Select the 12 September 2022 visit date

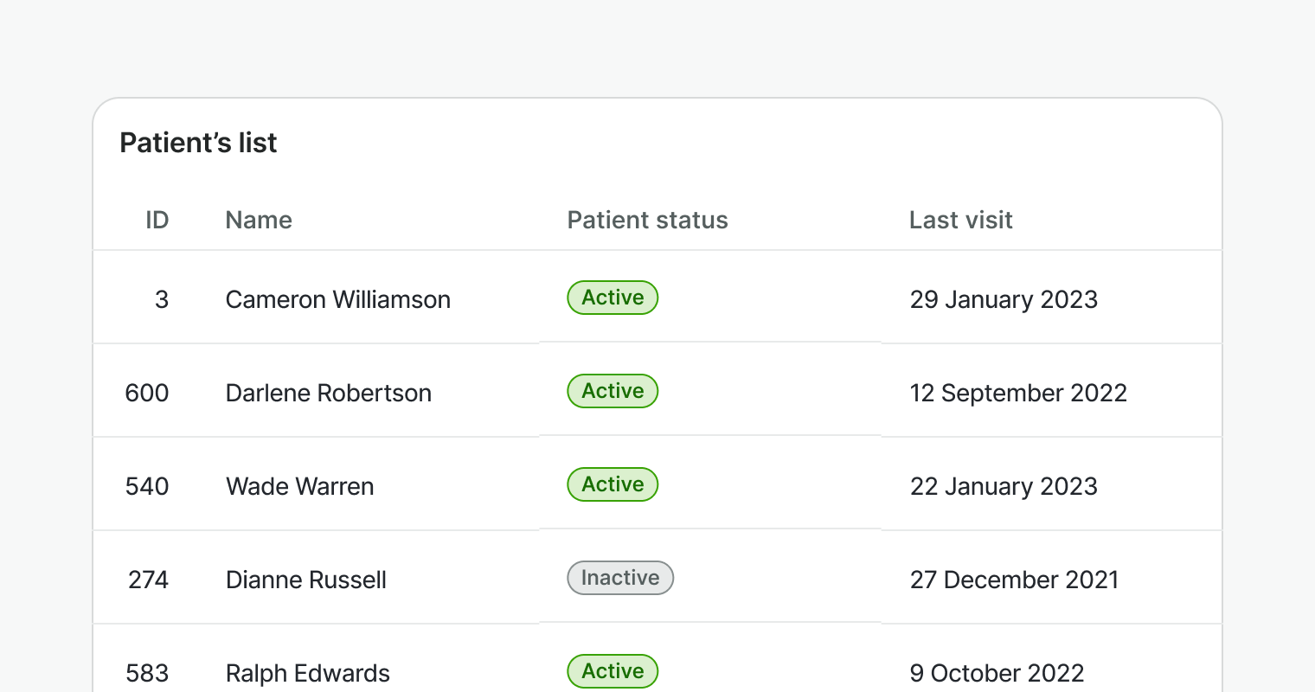(x=1018, y=393)
